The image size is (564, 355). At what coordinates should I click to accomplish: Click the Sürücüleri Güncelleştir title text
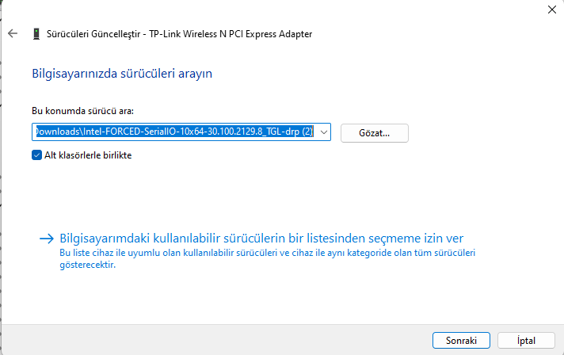[180, 34]
